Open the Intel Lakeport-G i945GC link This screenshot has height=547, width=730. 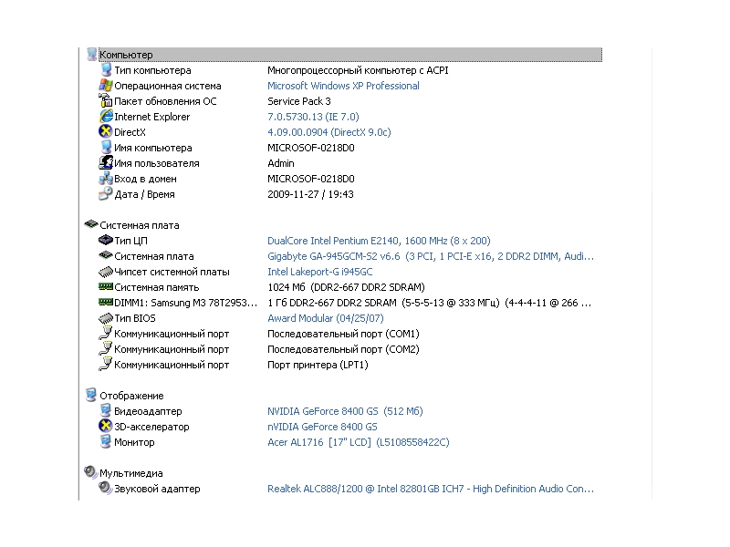320,272
